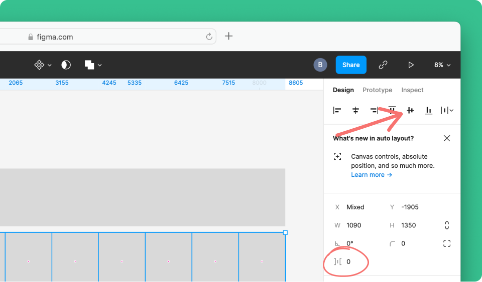
Task: Click the top-right resize handle of selection
Action: 285,232
